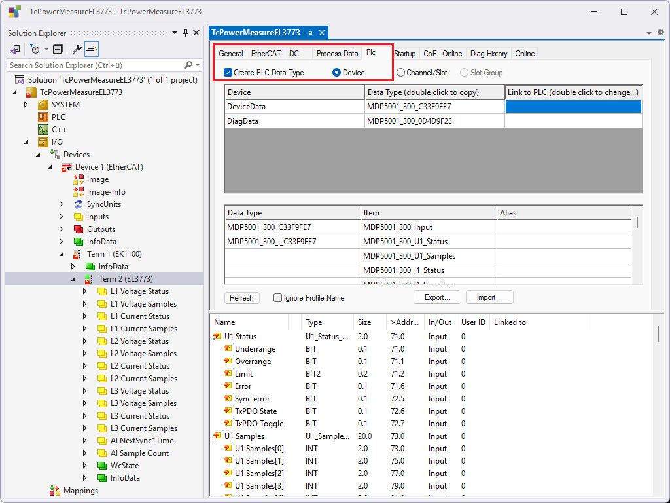The width and height of the screenshot is (670, 503).
Task: Close the TcPowerMeasureEL3773 document tab
Action: (x=322, y=33)
